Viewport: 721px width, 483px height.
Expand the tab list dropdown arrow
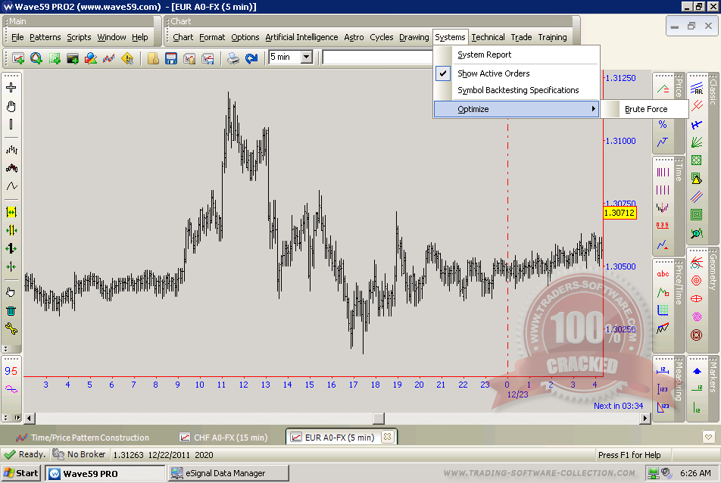coord(707,437)
